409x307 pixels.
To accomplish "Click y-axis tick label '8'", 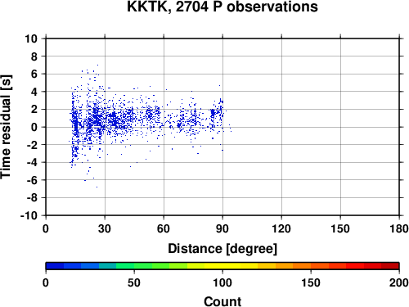I will 34,56.
